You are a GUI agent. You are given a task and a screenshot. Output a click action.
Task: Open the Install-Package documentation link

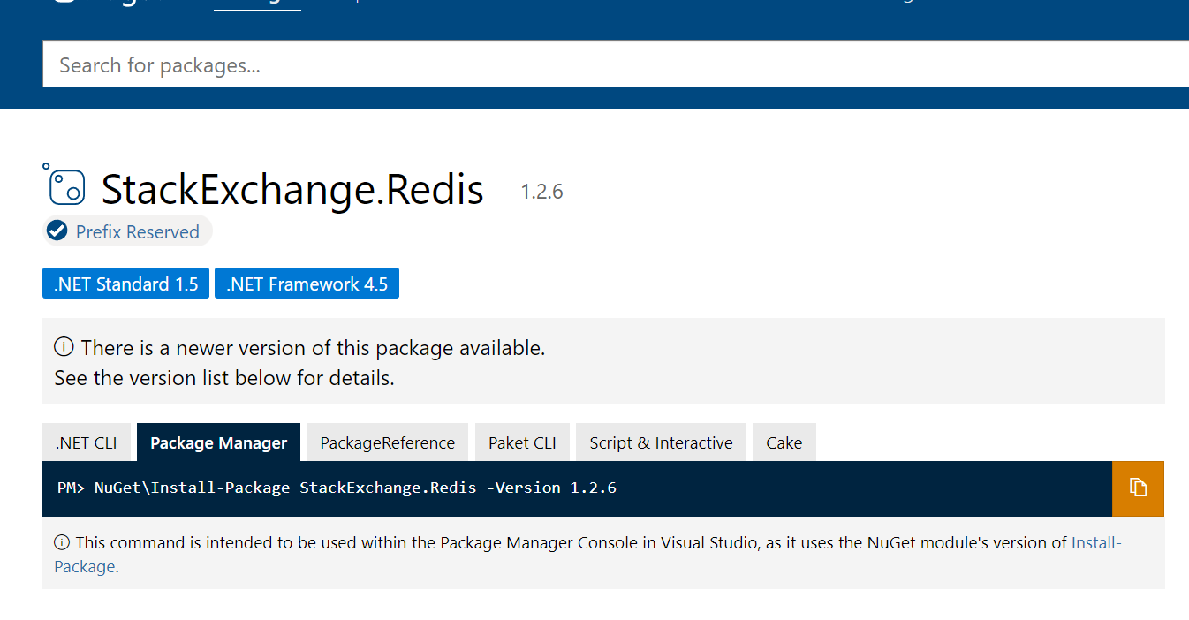[x=1096, y=543]
